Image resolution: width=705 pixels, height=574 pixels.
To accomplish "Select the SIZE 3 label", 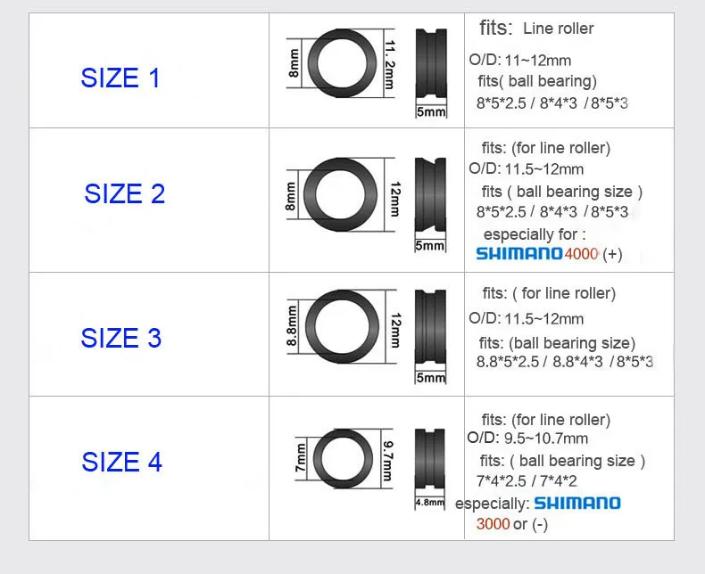I will 120,339.
